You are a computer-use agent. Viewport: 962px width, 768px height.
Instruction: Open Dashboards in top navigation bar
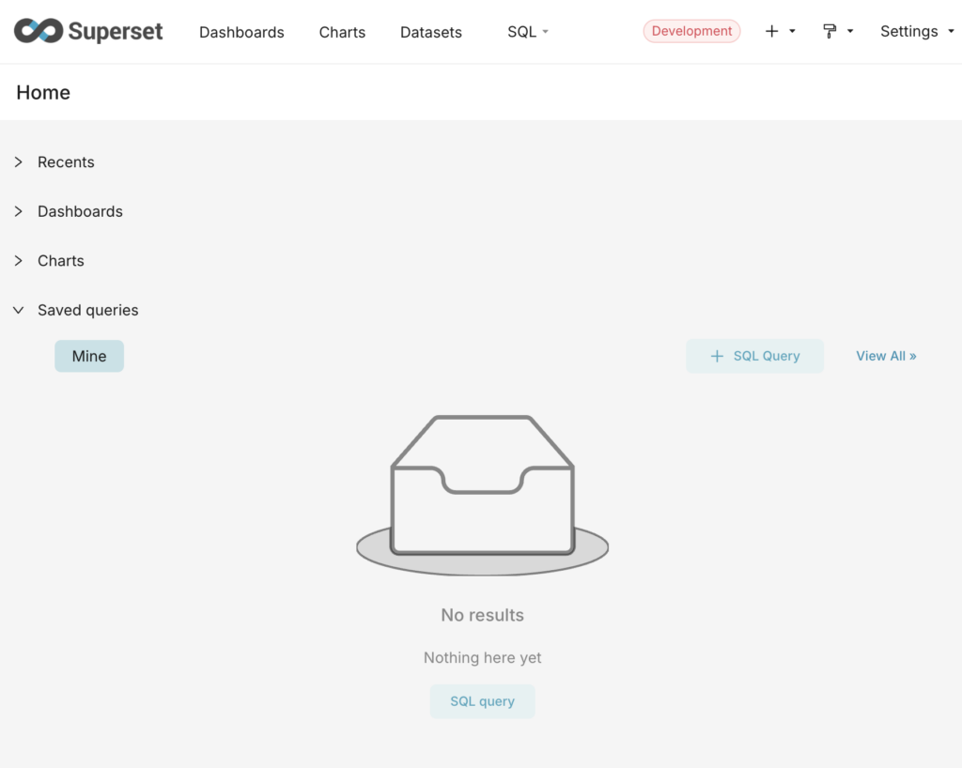pyautogui.click(x=241, y=32)
